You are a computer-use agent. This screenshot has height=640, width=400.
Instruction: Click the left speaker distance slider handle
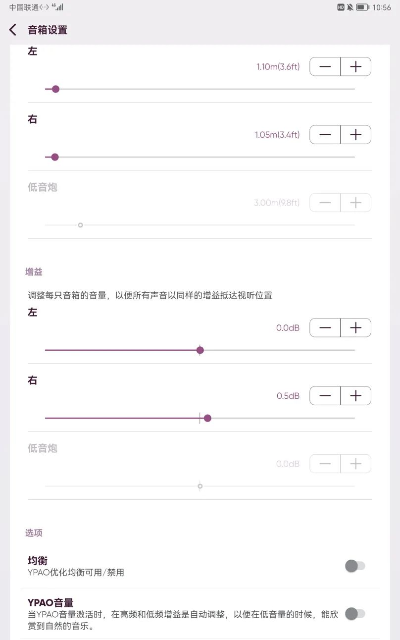(x=55, y=89)
